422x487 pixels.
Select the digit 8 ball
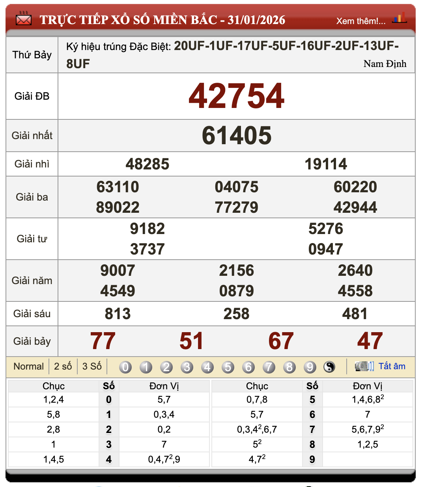(289, 366)
